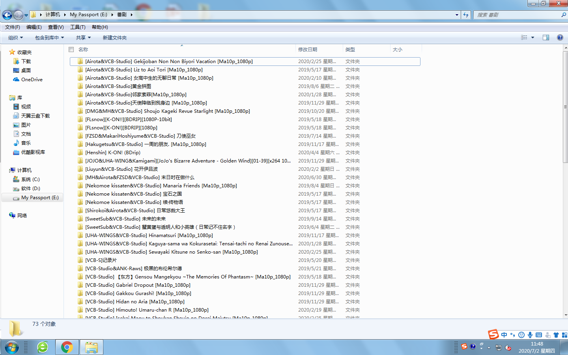Toggle the preview pane icon
Image resolution: width=568 pixels, height=355 pixels.
click(x=546, y=37)
